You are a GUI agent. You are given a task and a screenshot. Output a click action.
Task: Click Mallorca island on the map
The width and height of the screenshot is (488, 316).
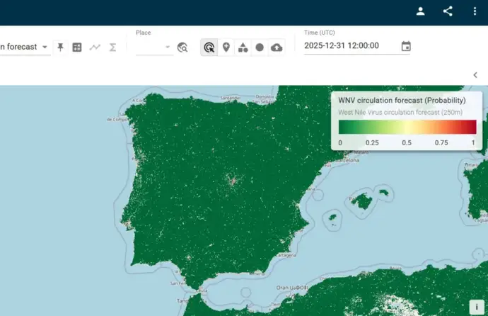362,201
